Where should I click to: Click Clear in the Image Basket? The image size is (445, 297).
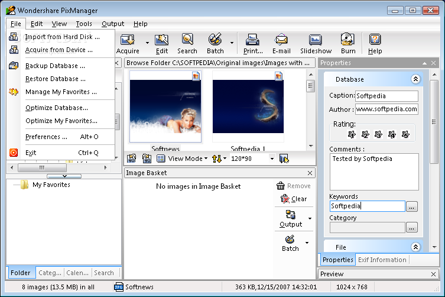294,199
